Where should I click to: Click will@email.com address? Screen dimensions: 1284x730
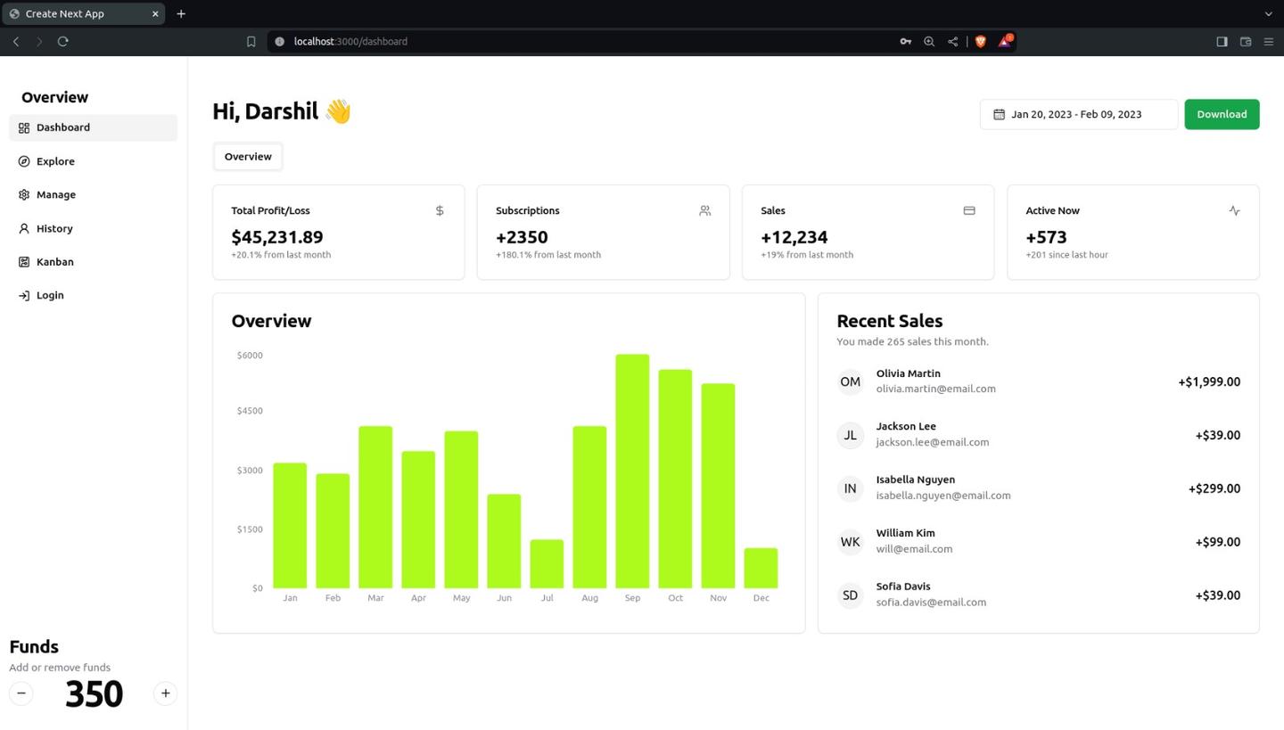pyautogui.click(x=914, y=549)
